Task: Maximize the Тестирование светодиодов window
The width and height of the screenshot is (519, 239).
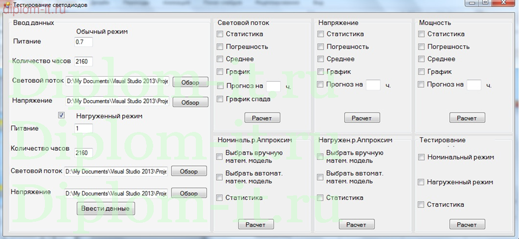Action: [485, 3]
